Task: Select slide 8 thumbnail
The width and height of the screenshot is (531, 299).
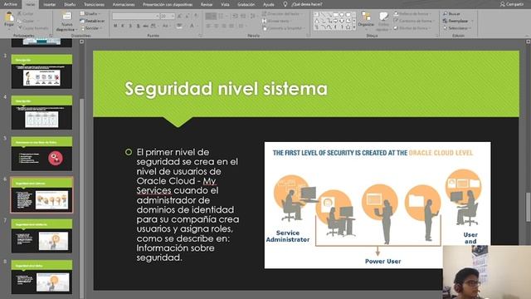Action: (x=41, y=277)
